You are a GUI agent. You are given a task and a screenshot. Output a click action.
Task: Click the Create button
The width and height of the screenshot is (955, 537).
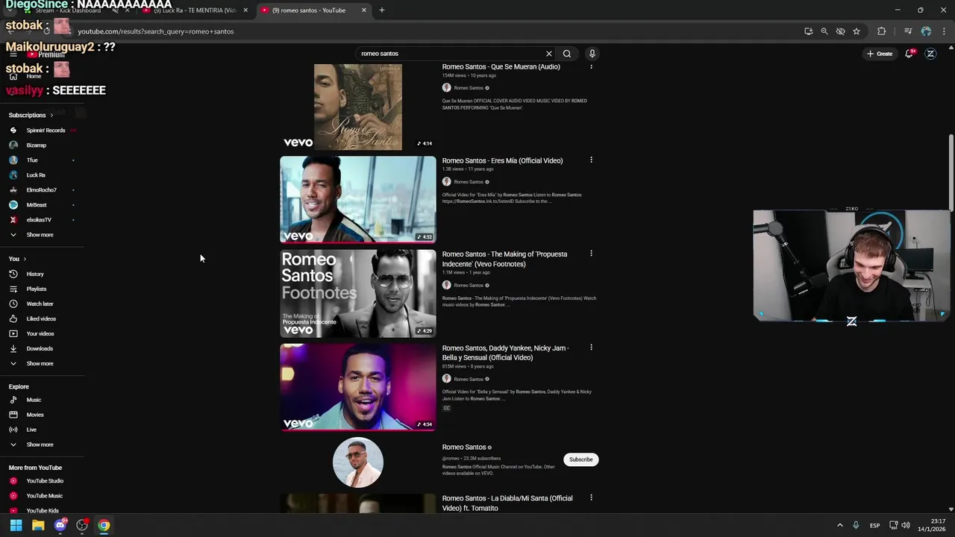880,54
